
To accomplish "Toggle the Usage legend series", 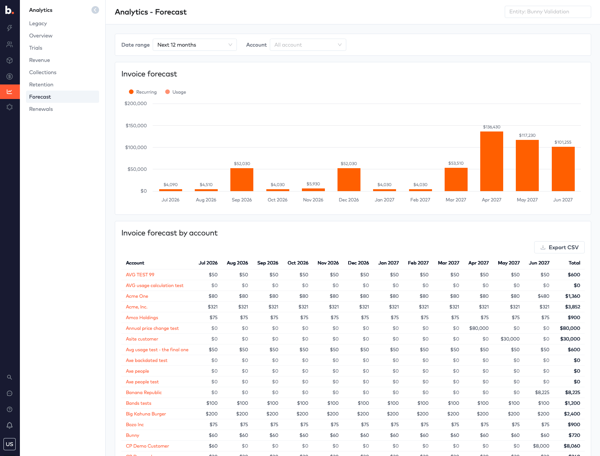I will 176,92.
